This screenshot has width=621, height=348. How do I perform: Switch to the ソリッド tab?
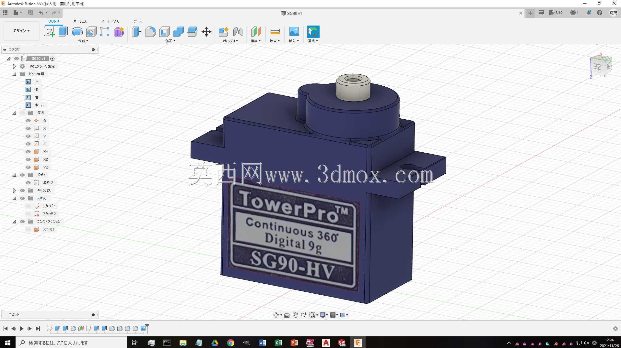53,21
